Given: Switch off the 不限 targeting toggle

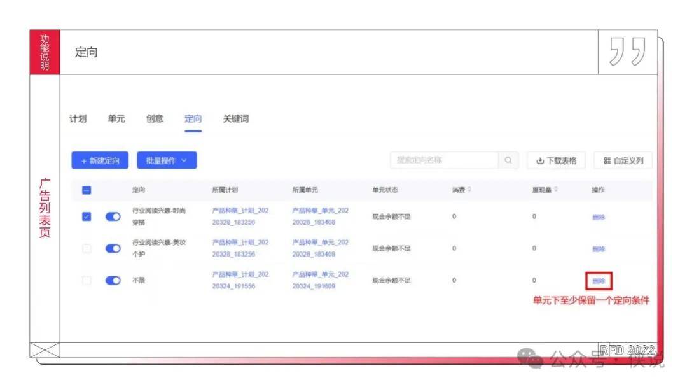Looking at the screenshot, I should tap(113, 280).
